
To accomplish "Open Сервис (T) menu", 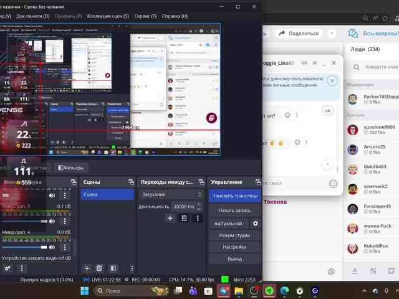I will pos(145,16).
